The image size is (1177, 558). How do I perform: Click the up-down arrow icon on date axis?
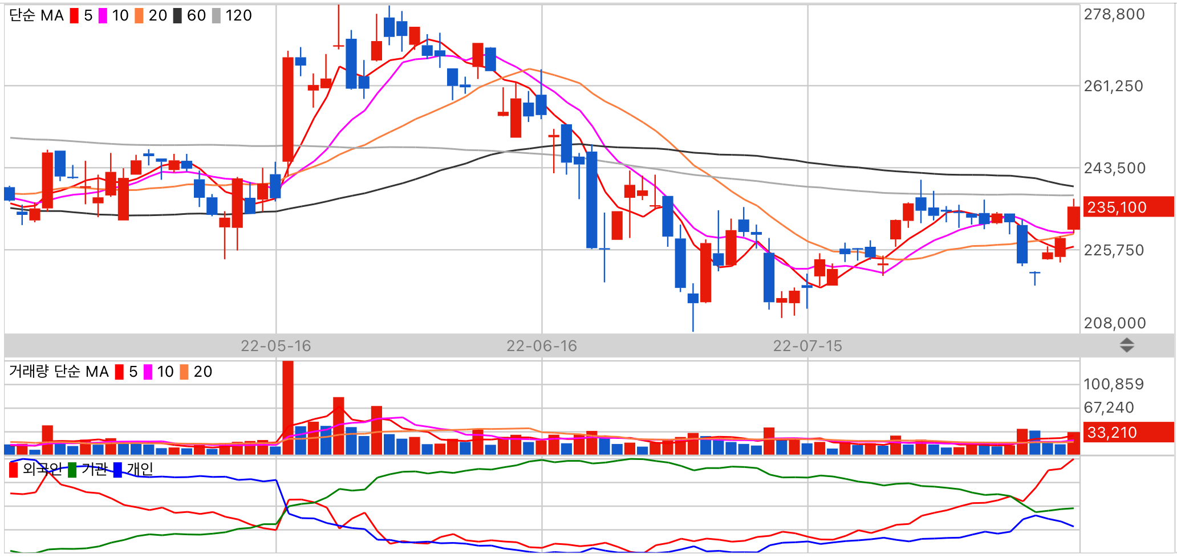click(x=1126, y=345)
